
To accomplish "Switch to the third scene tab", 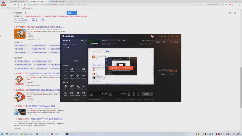I will pos(74,44).
